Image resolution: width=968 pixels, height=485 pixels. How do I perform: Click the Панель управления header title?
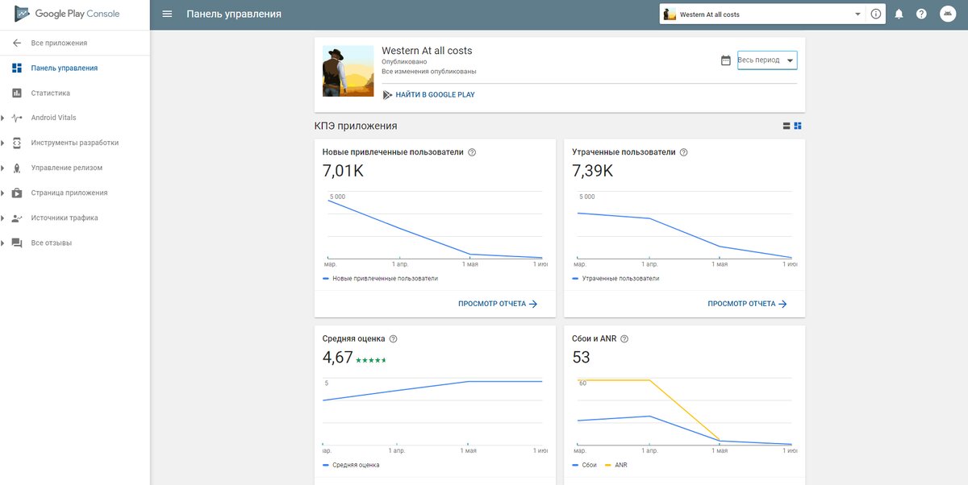[234, 15]
